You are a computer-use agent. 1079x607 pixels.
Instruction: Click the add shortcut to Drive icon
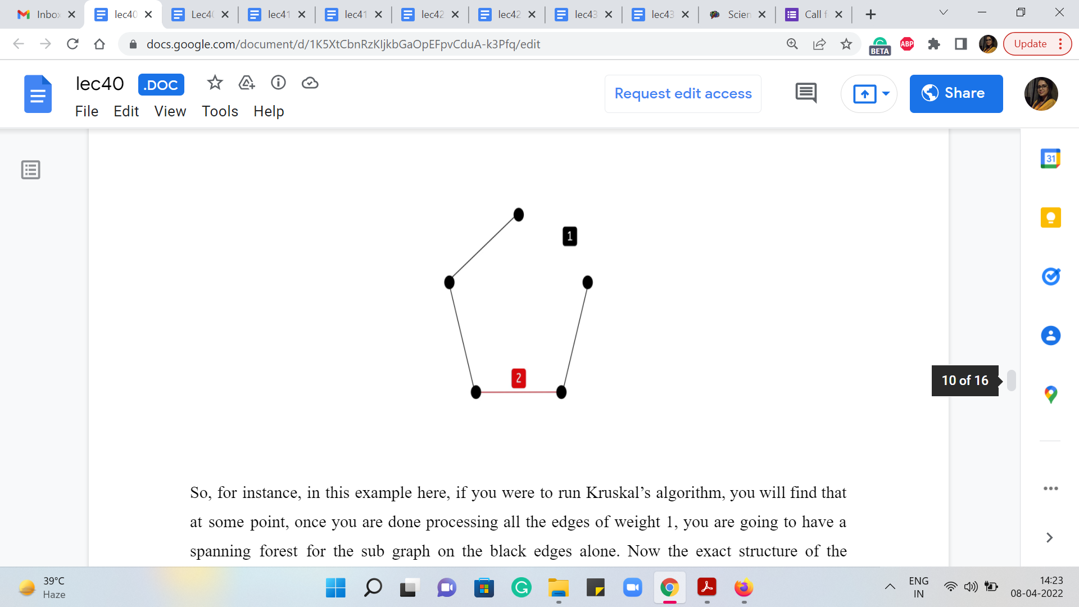tap(247, 83)
